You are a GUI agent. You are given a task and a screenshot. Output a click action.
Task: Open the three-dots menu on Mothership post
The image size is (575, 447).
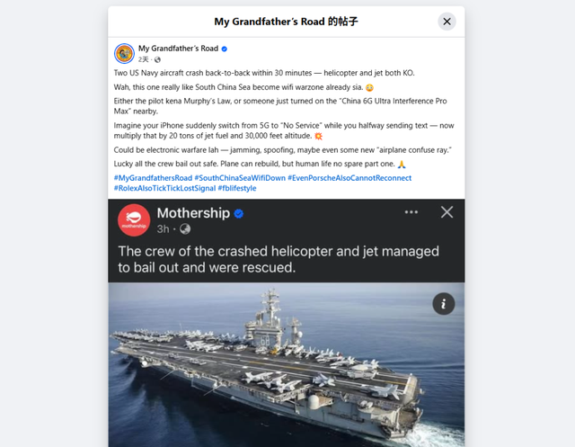[x=411, y=212]
